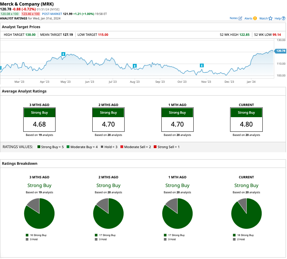
Task: Click the Notes link
Action: 234,18
